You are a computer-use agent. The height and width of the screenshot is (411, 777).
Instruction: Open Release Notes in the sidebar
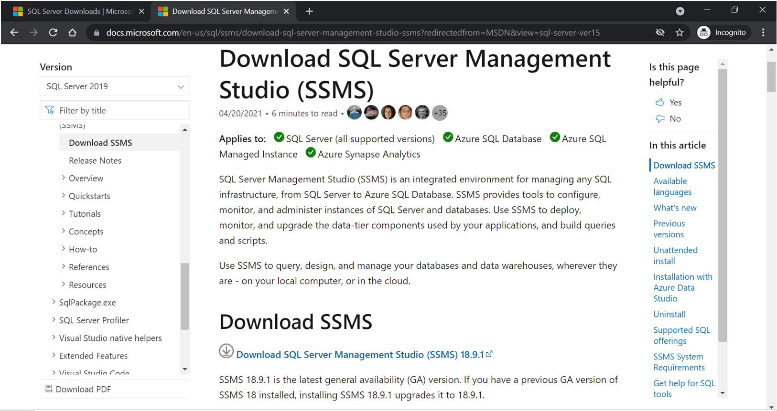(95, 160)
